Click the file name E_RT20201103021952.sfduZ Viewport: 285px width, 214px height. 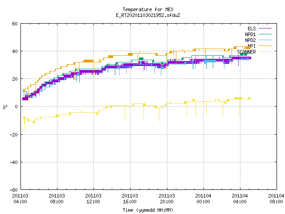tap(148, 15)
